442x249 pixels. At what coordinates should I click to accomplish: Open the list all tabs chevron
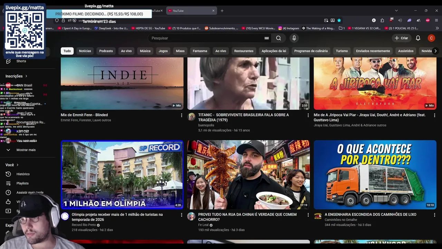tap(396, 11)
